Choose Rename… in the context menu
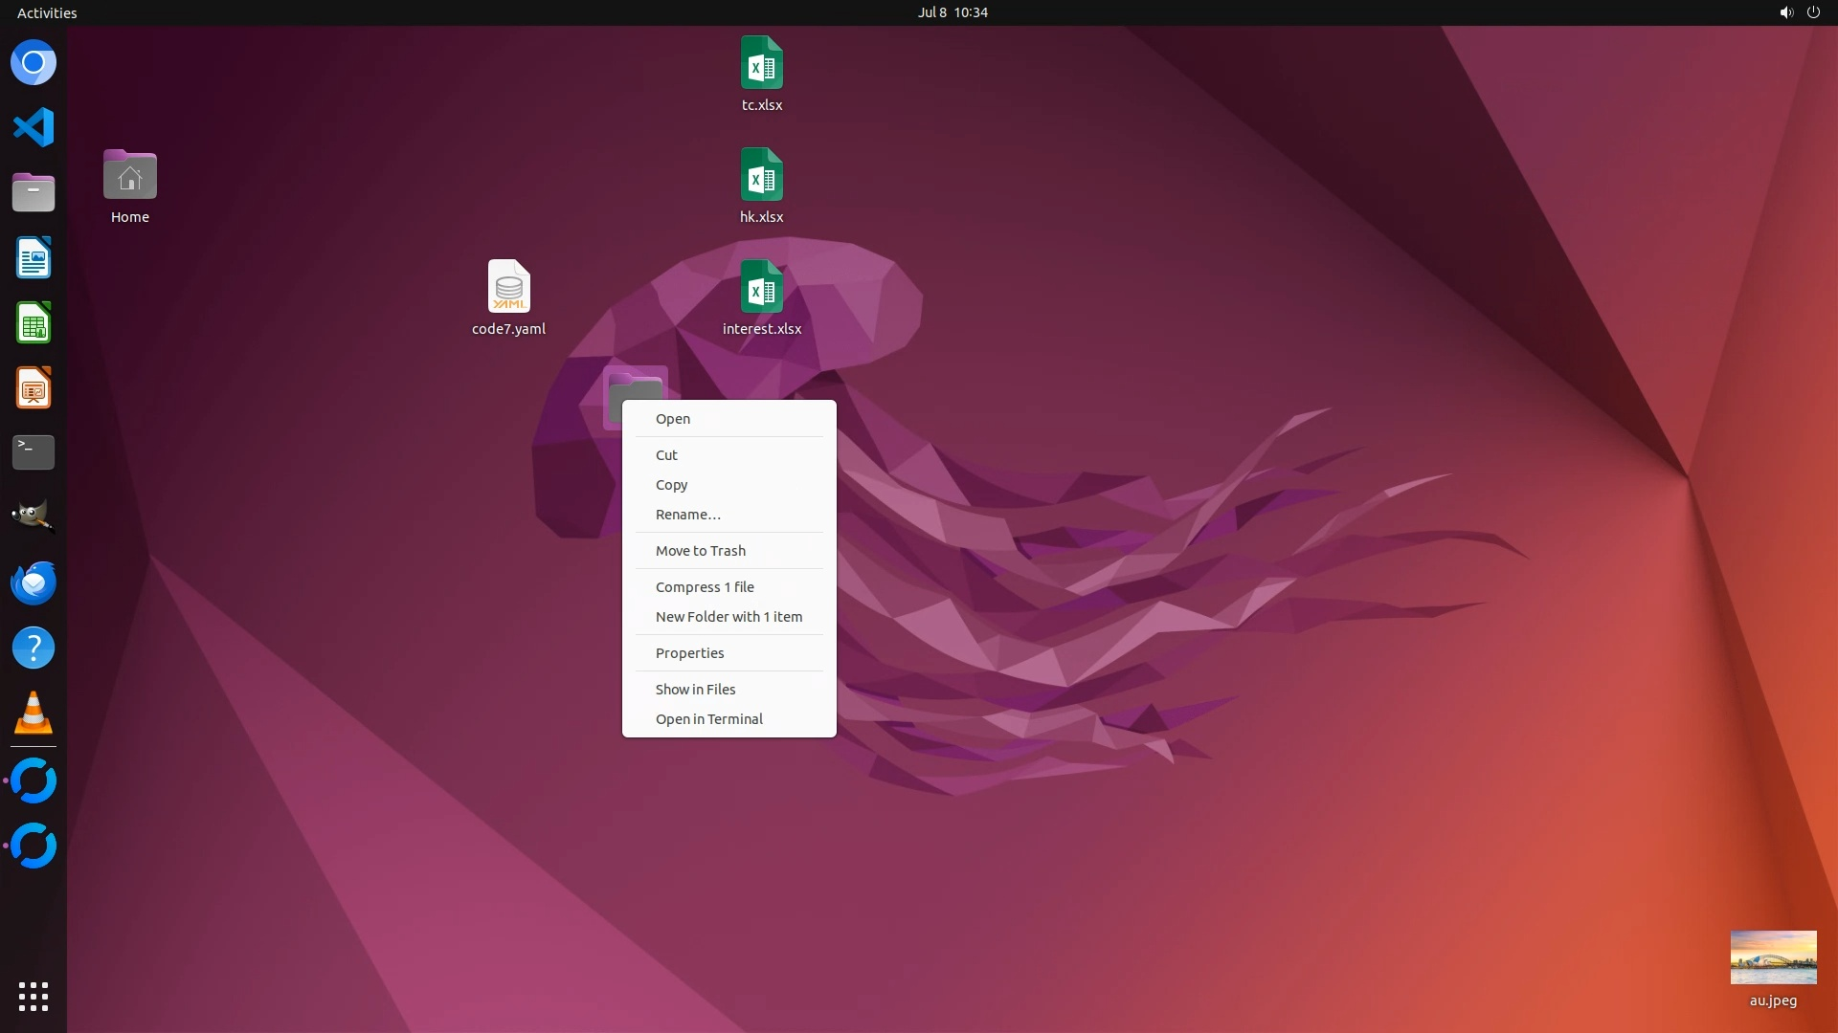Viewport: 1838px width, 1033px height. click(687, 515)
